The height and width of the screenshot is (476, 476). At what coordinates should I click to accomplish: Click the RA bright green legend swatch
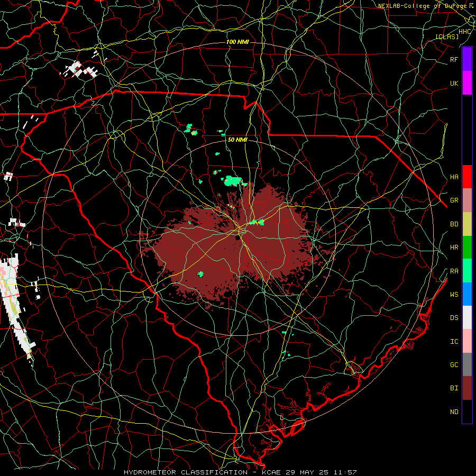tap(467, 271)
